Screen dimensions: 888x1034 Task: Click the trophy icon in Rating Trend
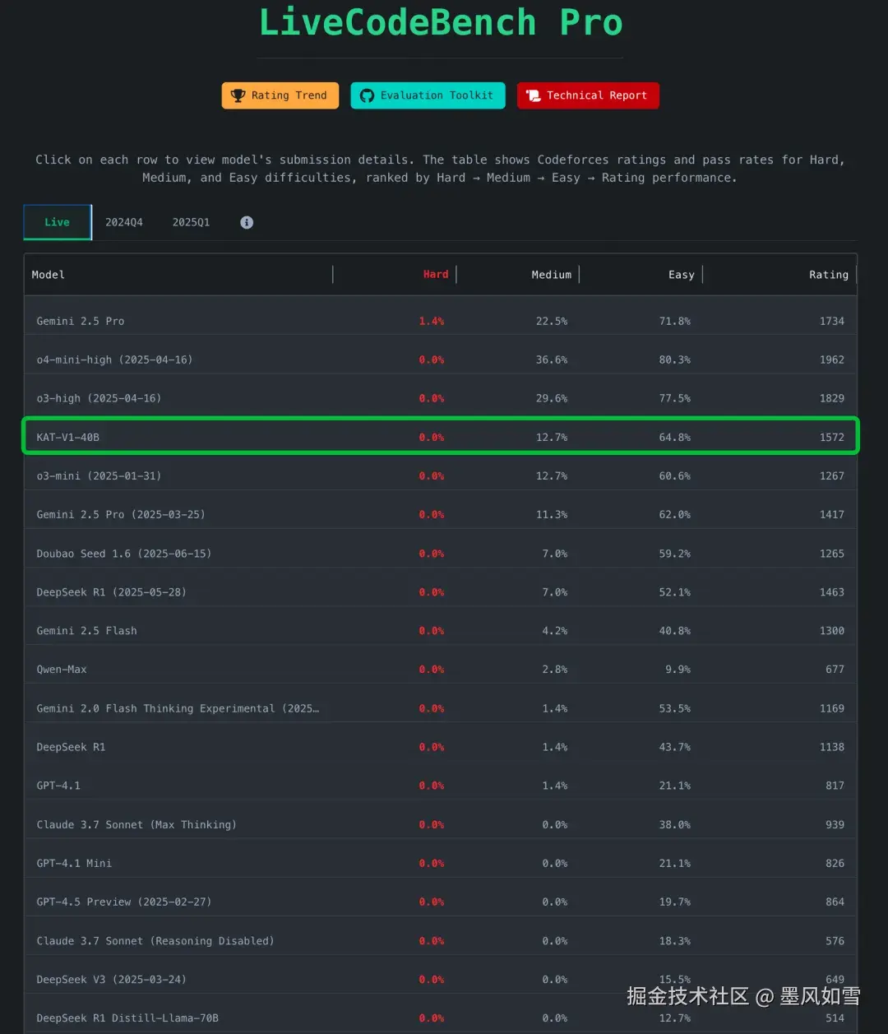(238, 95)
